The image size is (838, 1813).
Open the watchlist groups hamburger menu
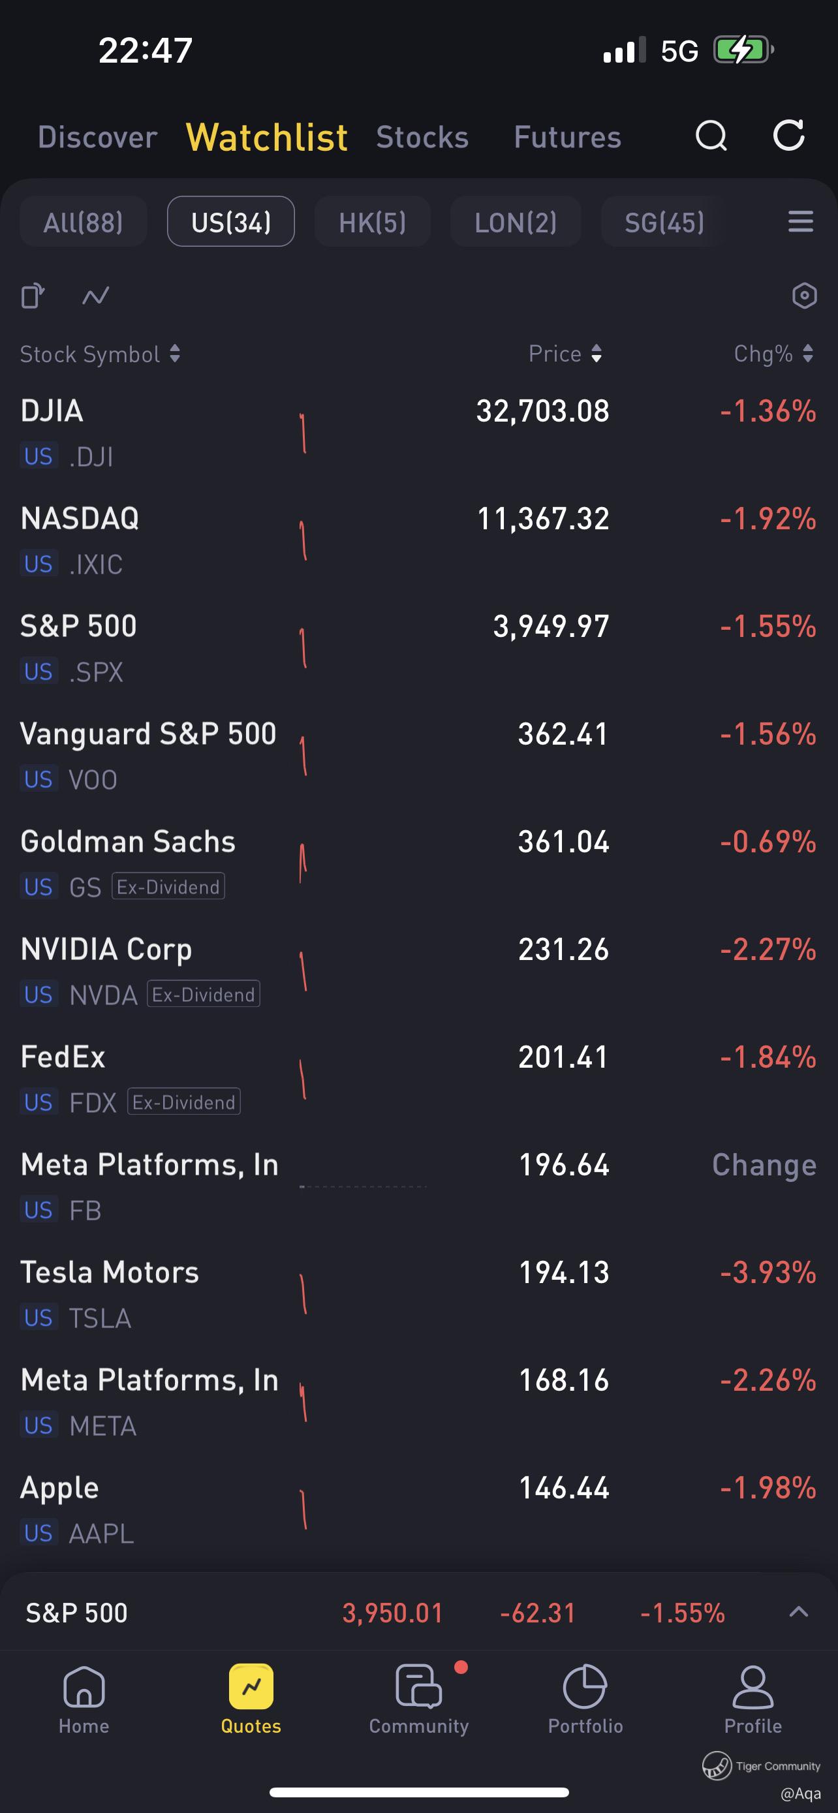(x=800, y=222)
